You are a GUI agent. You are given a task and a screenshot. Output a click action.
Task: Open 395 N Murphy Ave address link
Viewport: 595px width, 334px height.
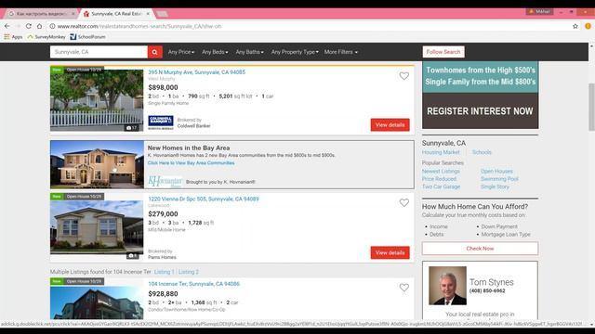pyautogui.click(x=196, y=72)
